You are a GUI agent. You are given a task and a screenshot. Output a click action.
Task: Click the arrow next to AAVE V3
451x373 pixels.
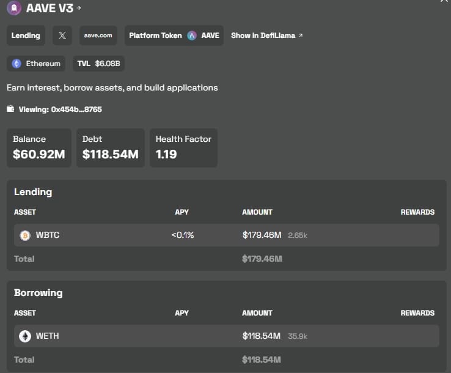point(78,8)
